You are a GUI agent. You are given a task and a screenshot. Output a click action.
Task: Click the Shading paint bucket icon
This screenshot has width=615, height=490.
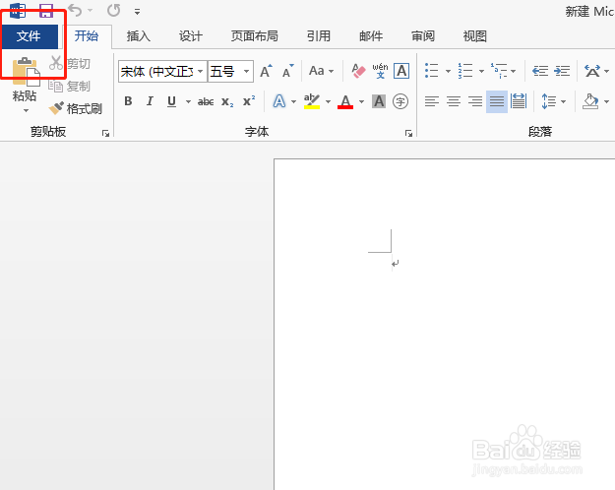(x=590, y=101)
